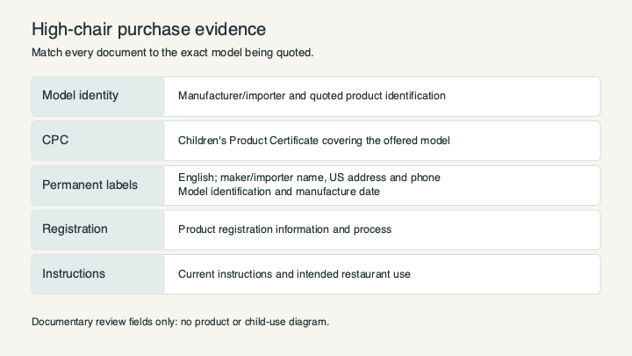Click 'Product registration information and process' text
This screenshot has height=356, width=632.
click(x=284, y=229)
